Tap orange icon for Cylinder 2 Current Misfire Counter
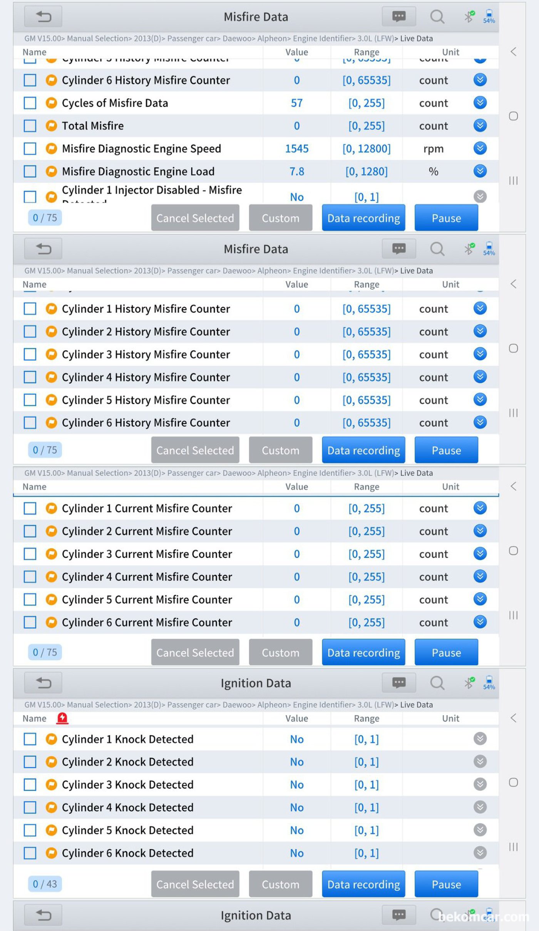Screen dimensions: 539x931 click(x=51, y=531)
